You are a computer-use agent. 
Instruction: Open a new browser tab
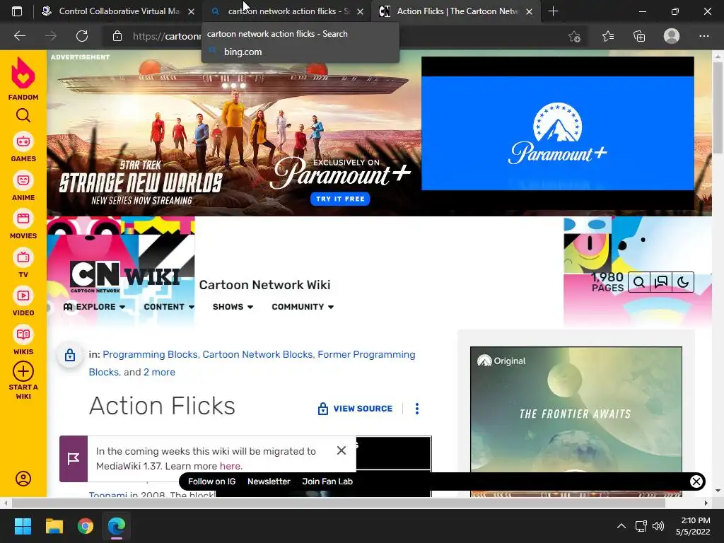point(553,11)
